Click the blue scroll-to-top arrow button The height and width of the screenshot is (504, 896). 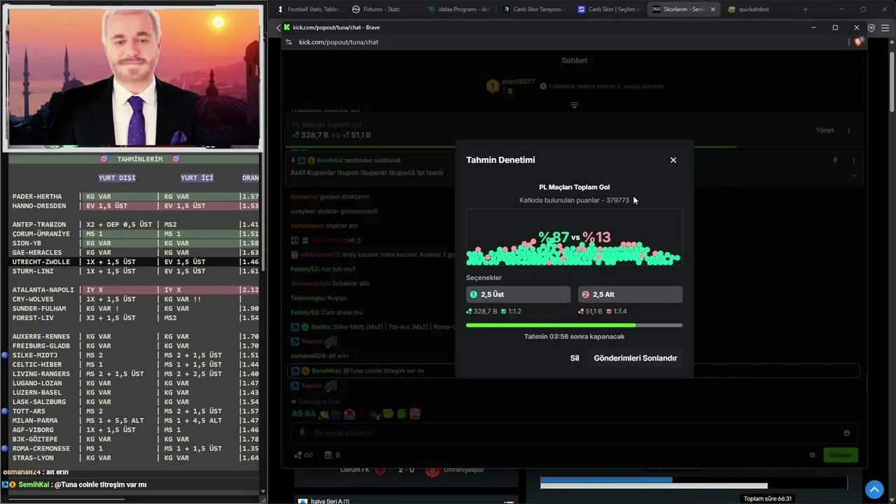click(x=874, y=489)
